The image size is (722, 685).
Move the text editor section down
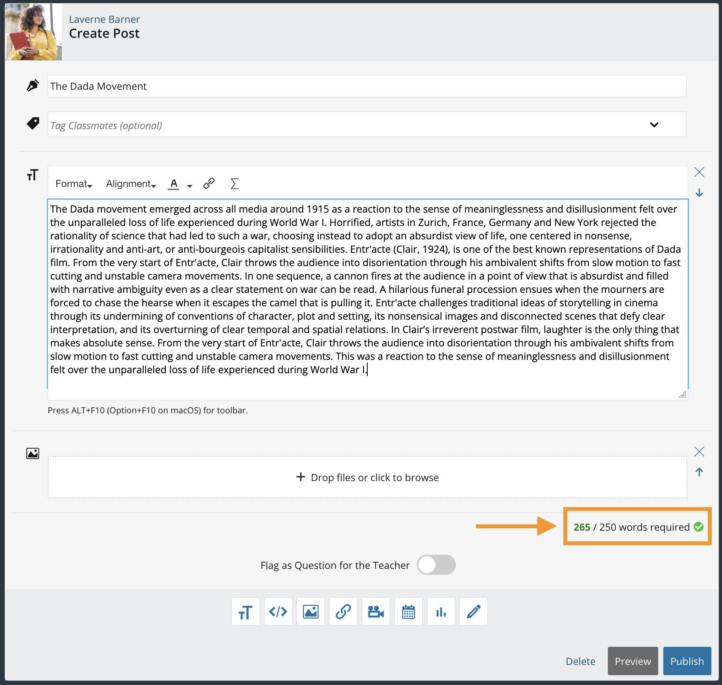click(x=699, y=193)
